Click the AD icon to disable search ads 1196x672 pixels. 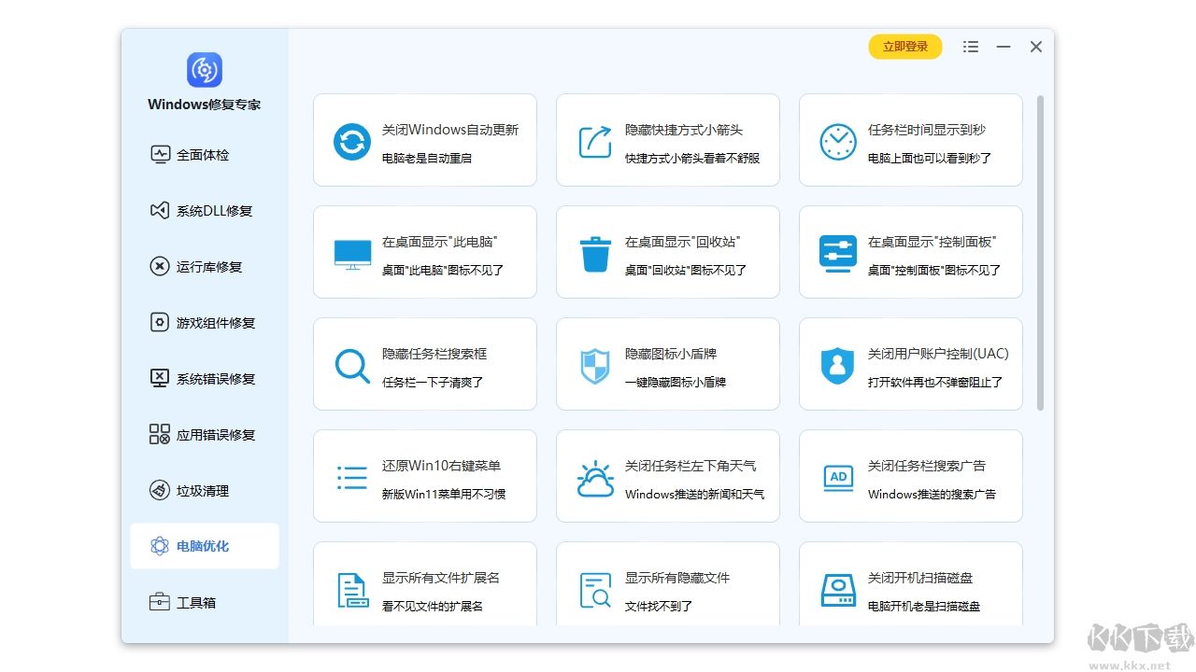[x=837, y=476]
